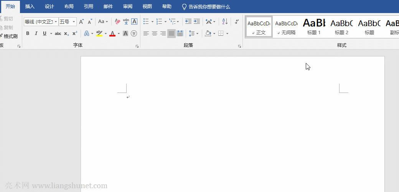Open the 布局 (Layout) ribbon tab
399x192 pixels.
pyautogui.click(x=69, y=7)
